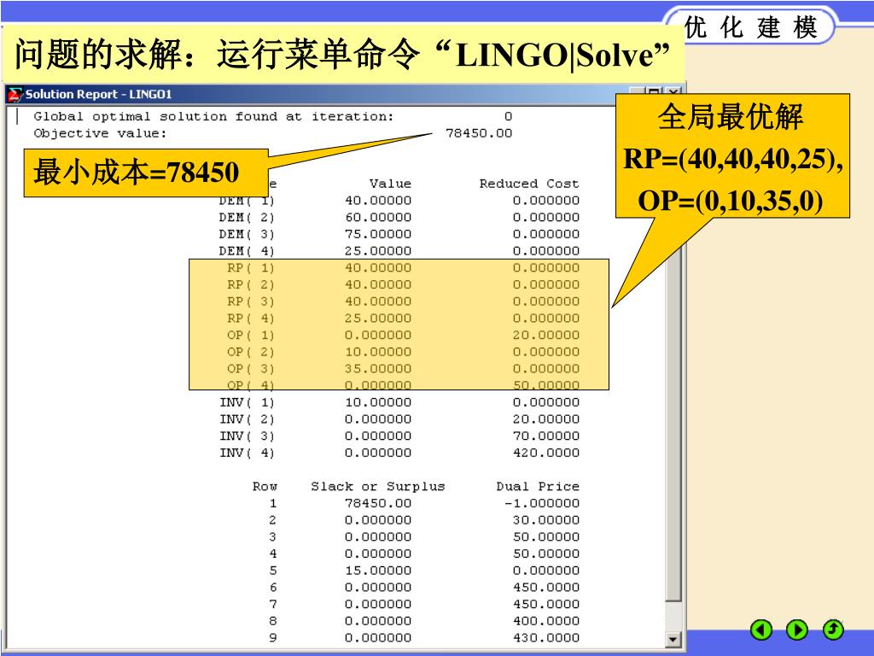
Task: Advance to next slide with green right arrow
Action: [796, 630]
